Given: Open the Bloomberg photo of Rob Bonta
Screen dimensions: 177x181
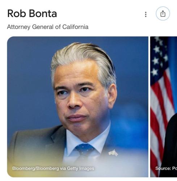Looking at the screenshot, I should tap(77, 107).
